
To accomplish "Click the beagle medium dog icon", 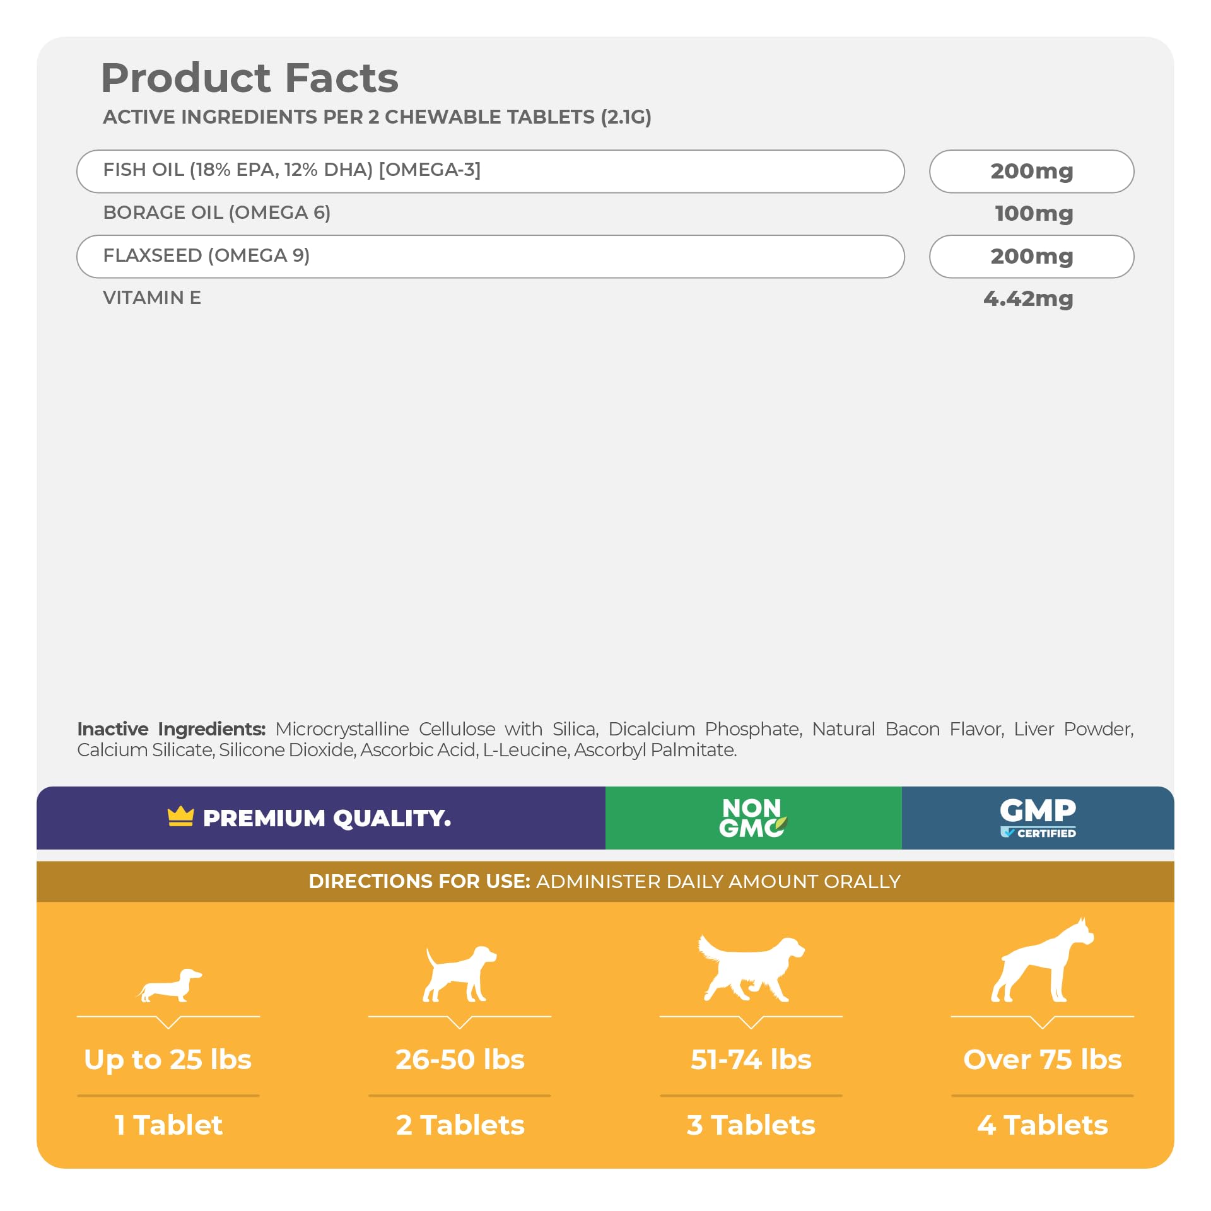I will [x=459, y=973].
